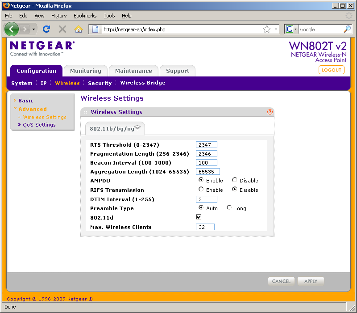The height and width of the screenshot is (313, 357).
Task: Click the Forward navigation arrow
Action: click(25, 29)
